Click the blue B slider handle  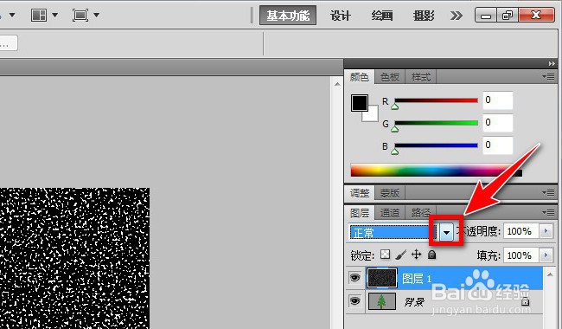click(394, 152)
